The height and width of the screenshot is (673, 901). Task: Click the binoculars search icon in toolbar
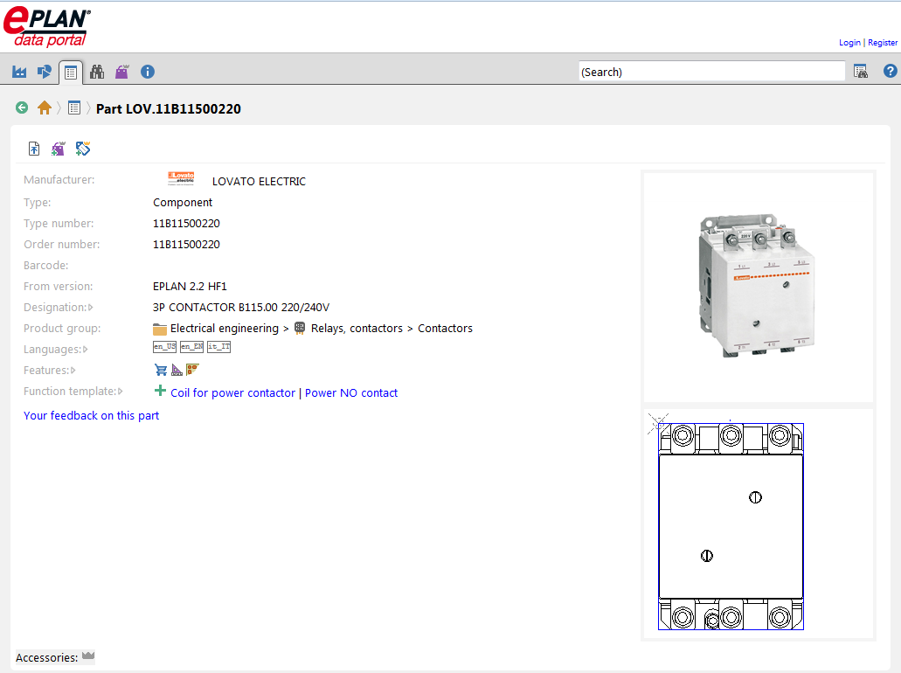coord(97,72)
